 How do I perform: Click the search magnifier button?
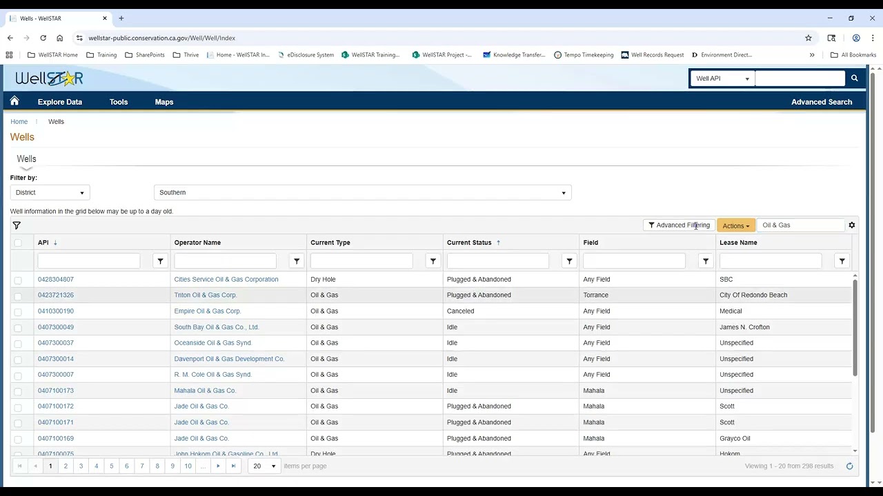(x=854, y=79)
